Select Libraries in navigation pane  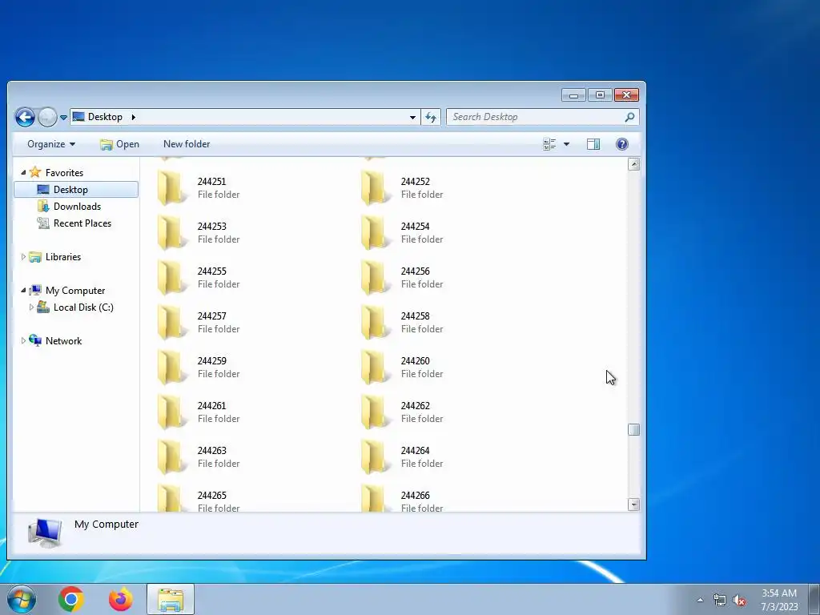coord(62,257)
